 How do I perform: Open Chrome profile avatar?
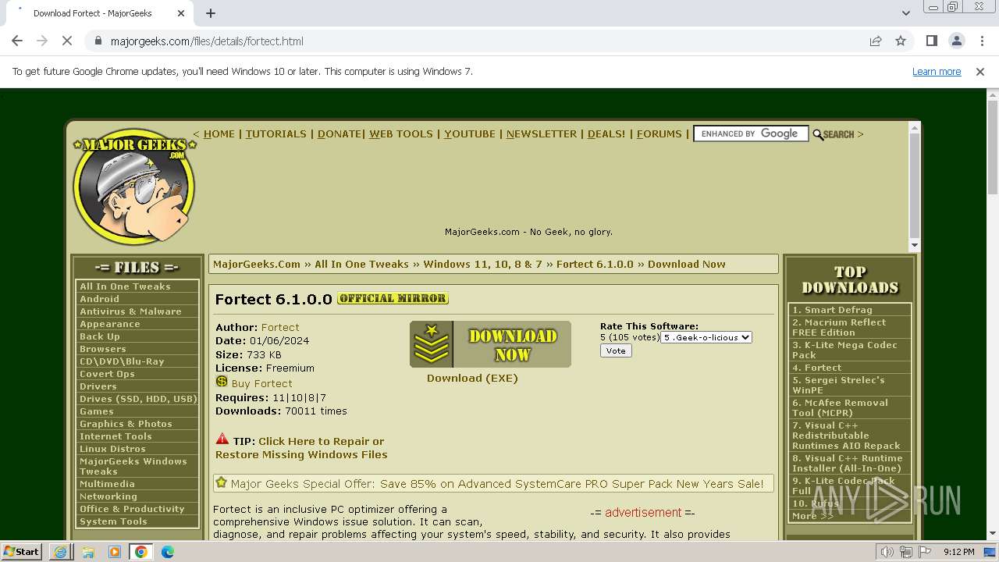956,41
